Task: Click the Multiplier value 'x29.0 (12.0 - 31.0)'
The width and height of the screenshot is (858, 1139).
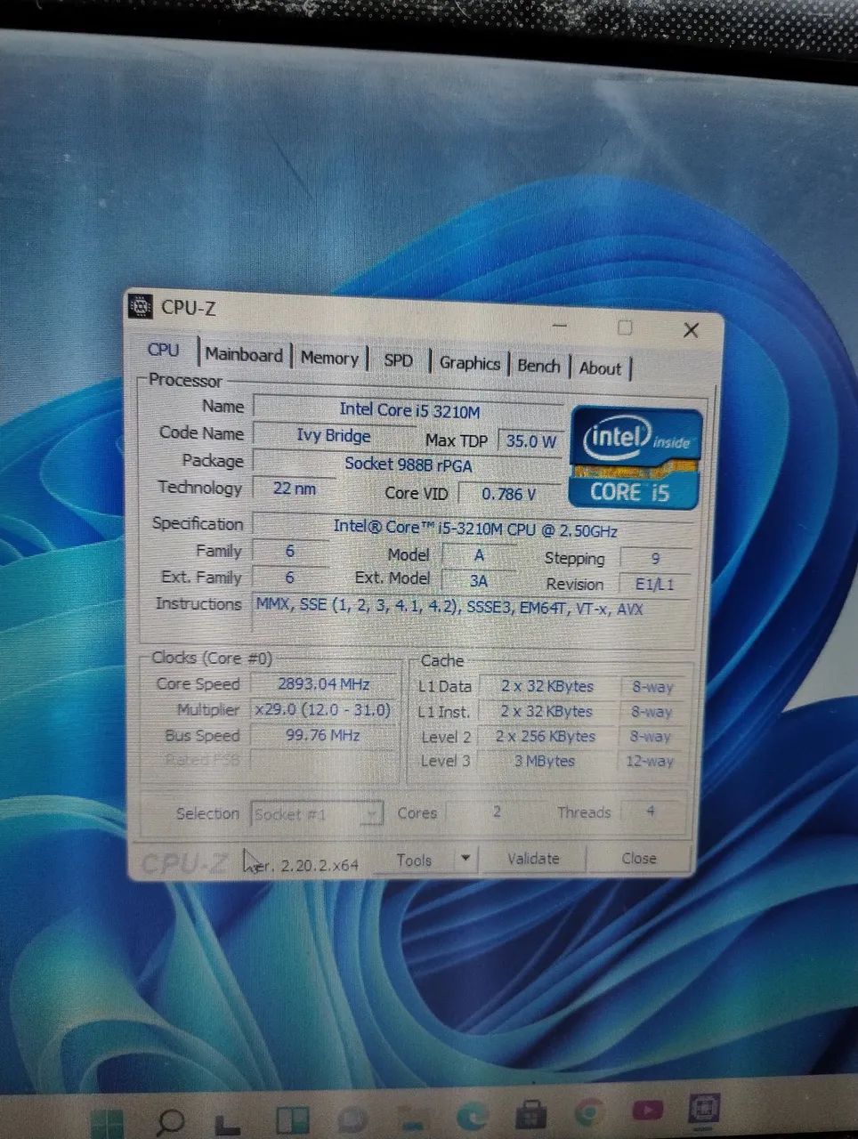Action: 324,710
